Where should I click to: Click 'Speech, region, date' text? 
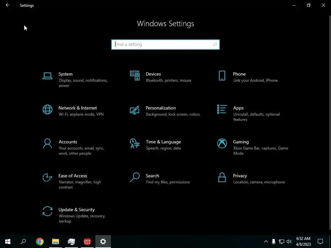tap(163, 148)
